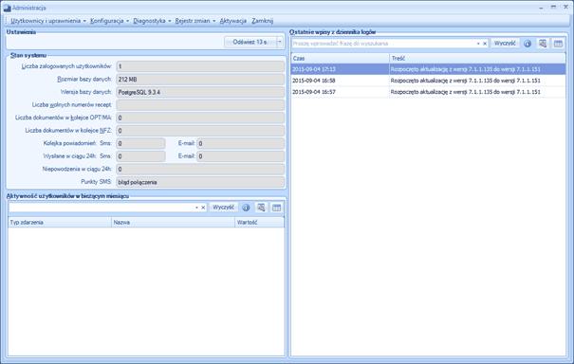
Task: Click Typ zdarzenia column header
Action: (60, 222)
